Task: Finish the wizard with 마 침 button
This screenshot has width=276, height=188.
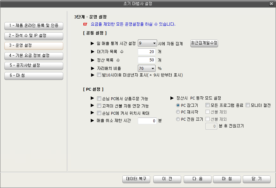Action: pos(227,179)
